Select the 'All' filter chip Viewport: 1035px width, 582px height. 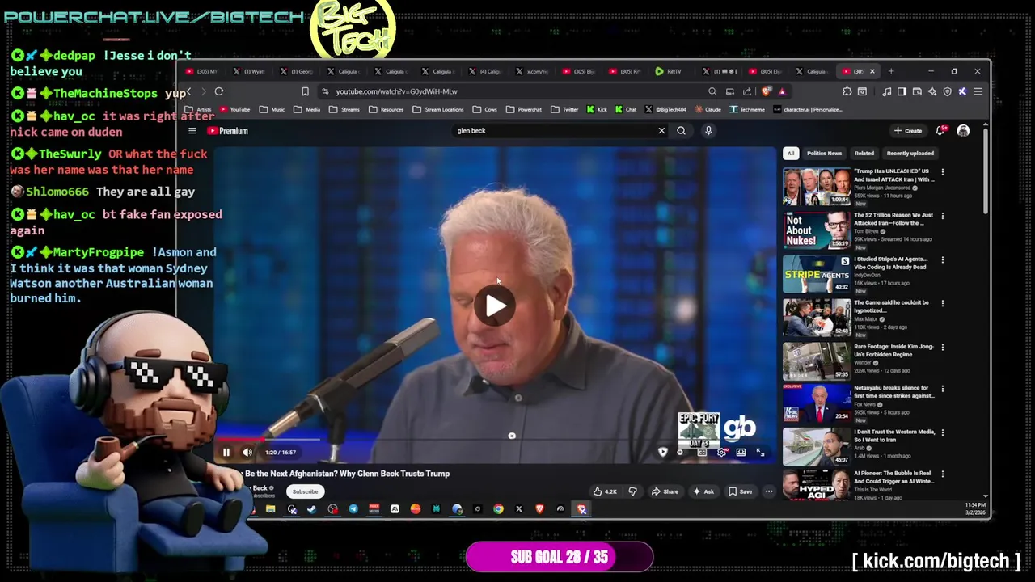point(791,153)
